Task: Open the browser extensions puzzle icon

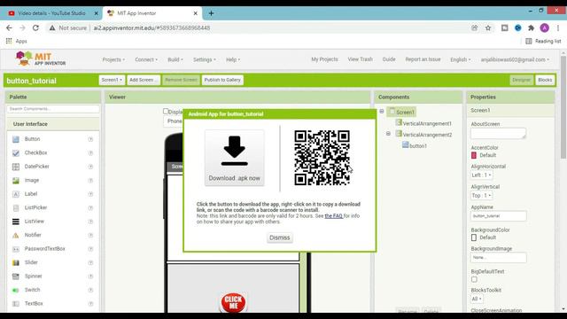Action: (x=531, y=27)
